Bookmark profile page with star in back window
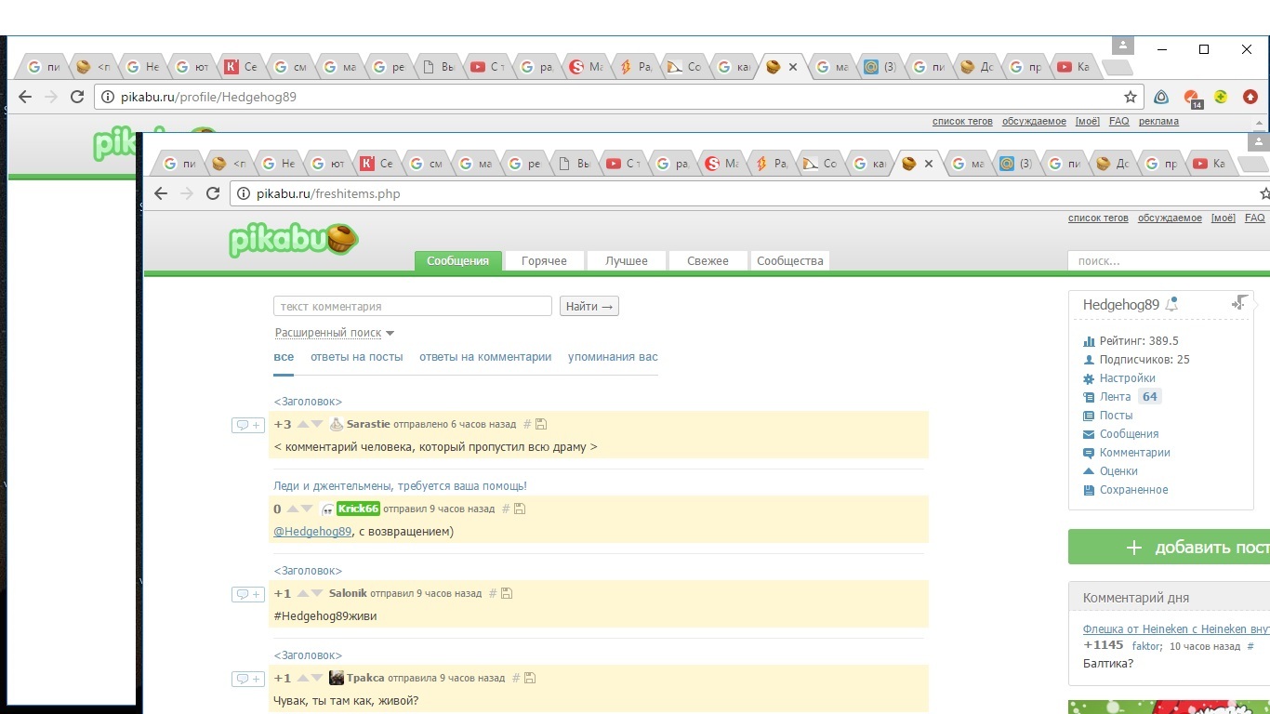The image size is (1270, 714). click(x=1131, y=97)
